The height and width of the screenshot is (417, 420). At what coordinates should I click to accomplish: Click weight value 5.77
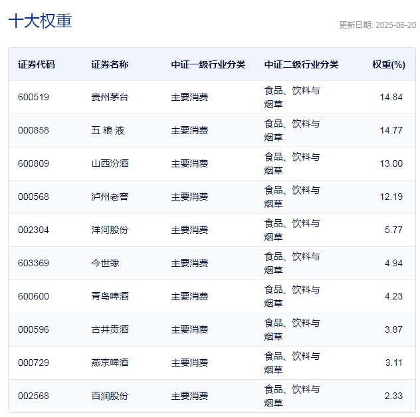click(393, 230)
